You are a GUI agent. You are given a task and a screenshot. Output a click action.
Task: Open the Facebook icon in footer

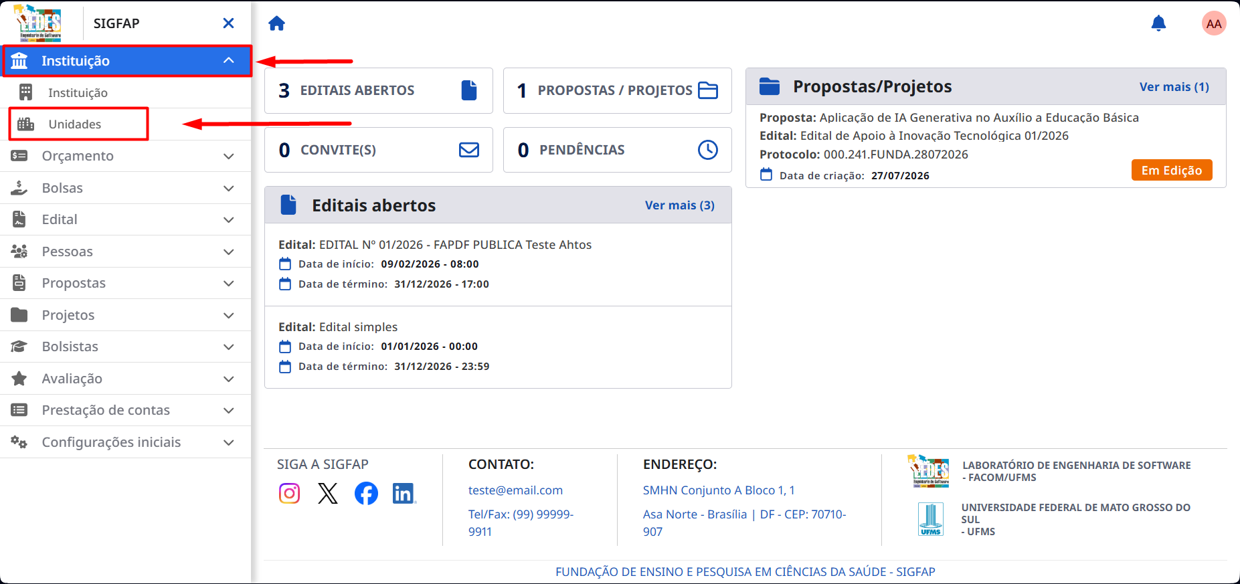(x=366, y=494)
